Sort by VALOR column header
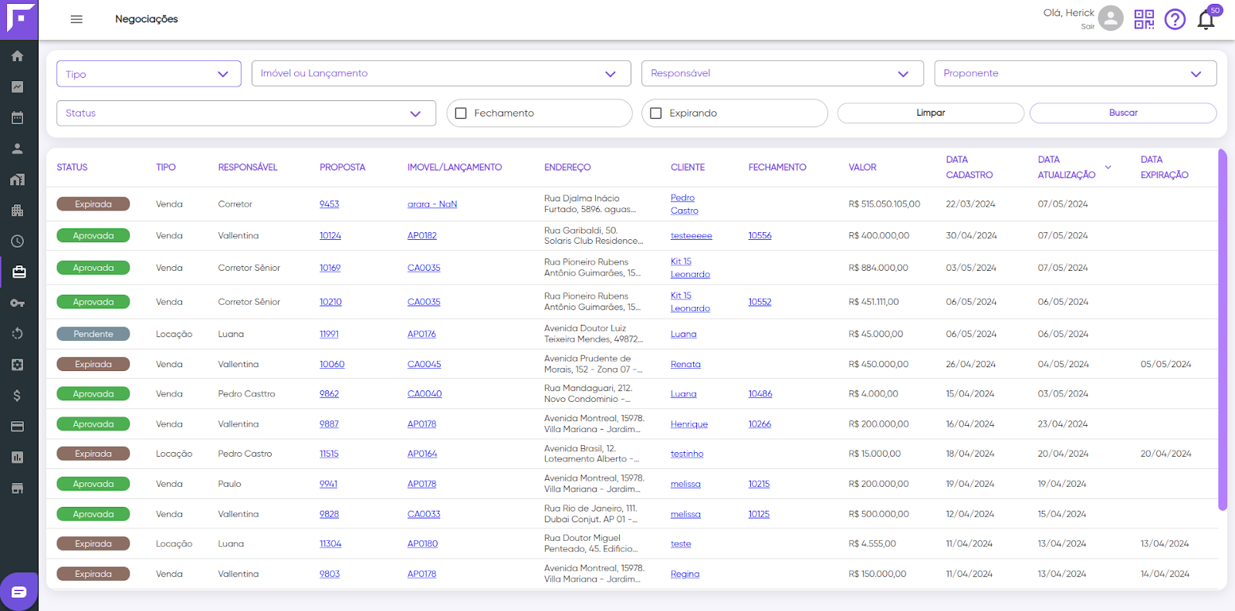The height and width of the screenshot is (611, 1235). 862,167
